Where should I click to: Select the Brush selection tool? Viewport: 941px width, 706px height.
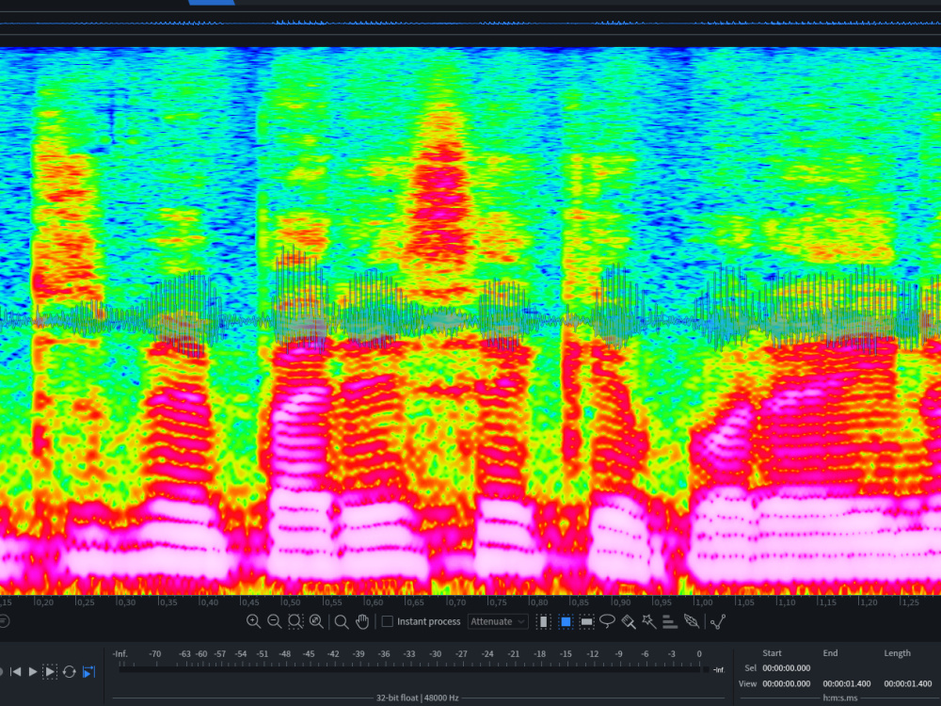629,622
